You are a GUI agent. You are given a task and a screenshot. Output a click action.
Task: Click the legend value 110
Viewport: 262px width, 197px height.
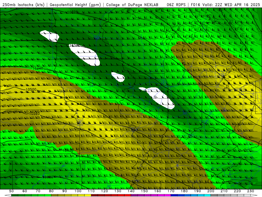(91, 191)
